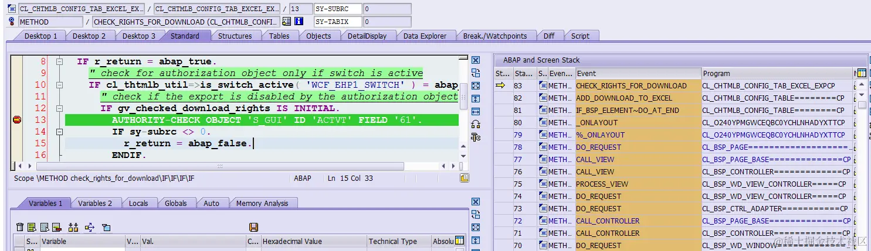Switch to the Desktop 3 tab
This screenshot has width=871, height=251.
(139, 36)
